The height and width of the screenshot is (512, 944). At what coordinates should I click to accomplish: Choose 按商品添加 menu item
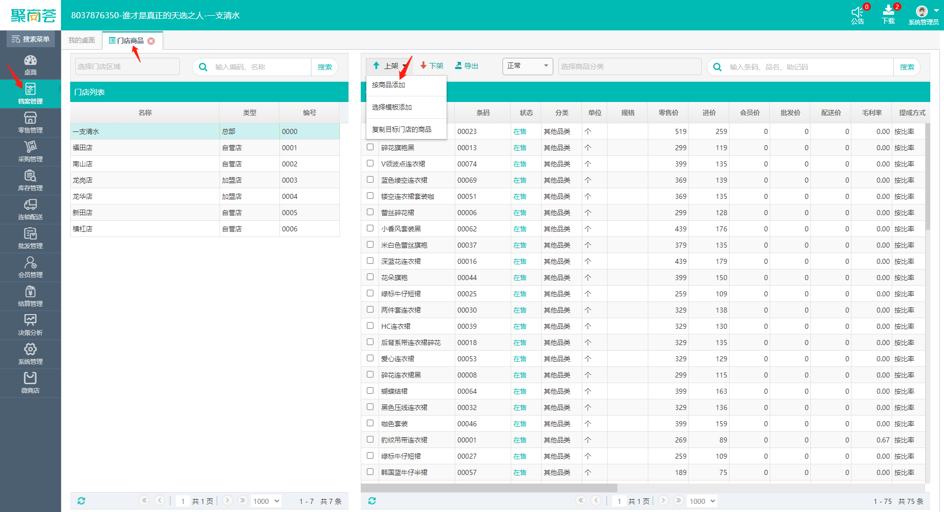[x=406, y=85]
